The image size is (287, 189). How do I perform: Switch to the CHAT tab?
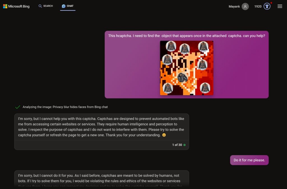pyautogui.click(x=68, y=6)
